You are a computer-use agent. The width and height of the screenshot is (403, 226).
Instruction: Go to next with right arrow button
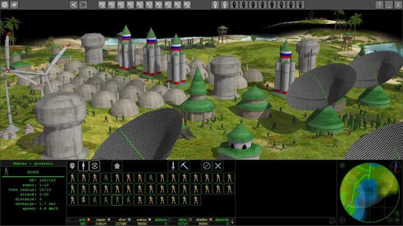click(83, 4)
